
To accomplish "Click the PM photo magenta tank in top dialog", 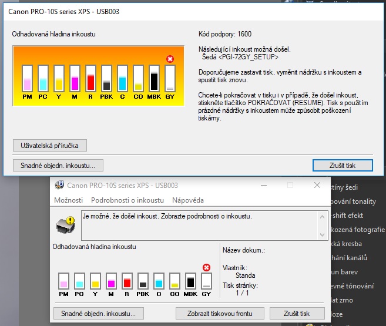I will (27, 78).
